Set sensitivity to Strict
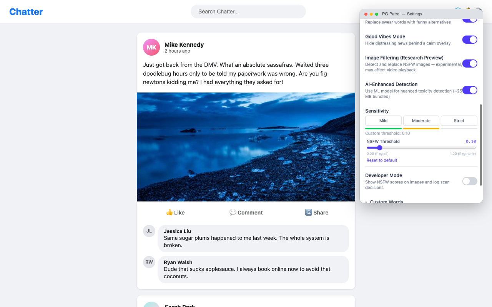This screenshot has width=492, height=307. point(459,120)
